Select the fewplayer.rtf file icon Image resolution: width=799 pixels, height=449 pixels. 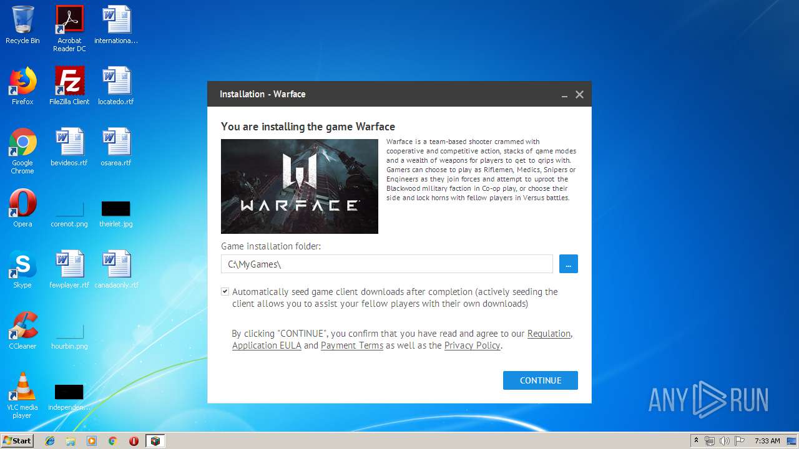[x=69, y=270]
